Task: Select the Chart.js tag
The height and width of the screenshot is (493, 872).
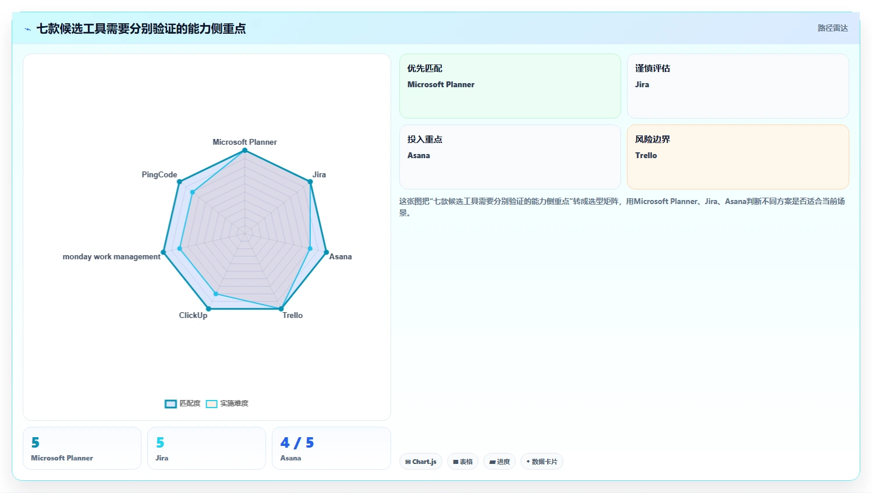Action: [421, 462]
